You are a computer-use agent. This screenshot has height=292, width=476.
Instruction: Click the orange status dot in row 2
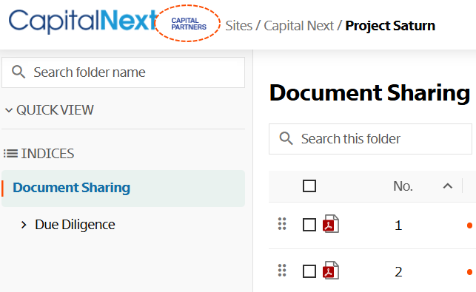tap(469, 272)
